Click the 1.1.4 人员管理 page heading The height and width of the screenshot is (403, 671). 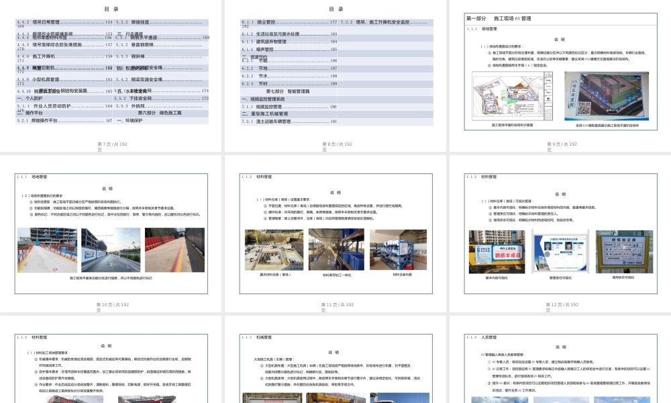(x=481, y=337)
